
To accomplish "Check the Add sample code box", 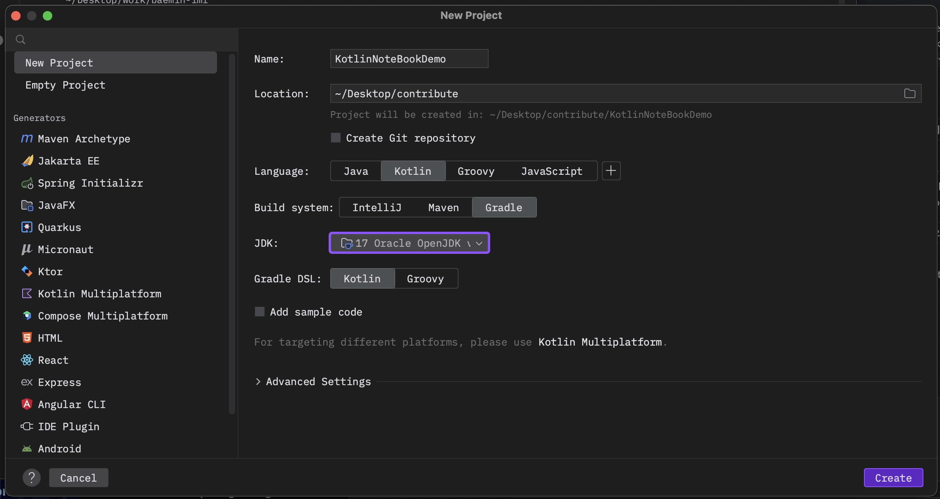I will pos(260,312).
